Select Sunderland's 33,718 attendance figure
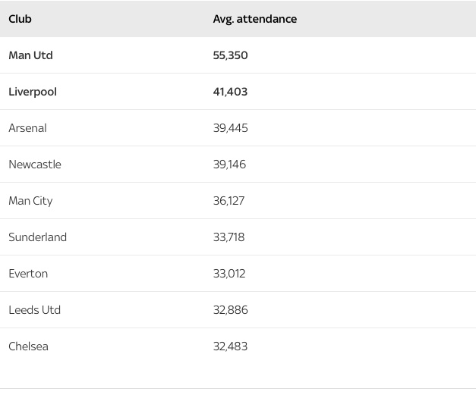The width and height of the screenshot is (476, 395). (x=229, y=237)
